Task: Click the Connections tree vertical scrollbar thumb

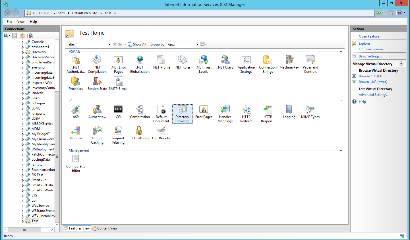Action: [x=57, y=156]
